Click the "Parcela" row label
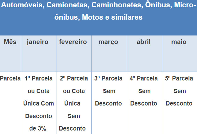 10,79
